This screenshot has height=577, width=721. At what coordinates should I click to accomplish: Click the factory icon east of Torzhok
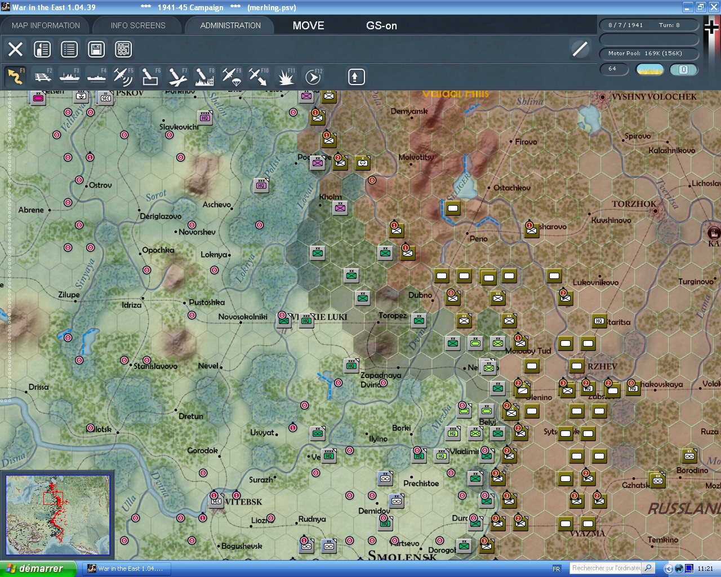click(714, 232)
